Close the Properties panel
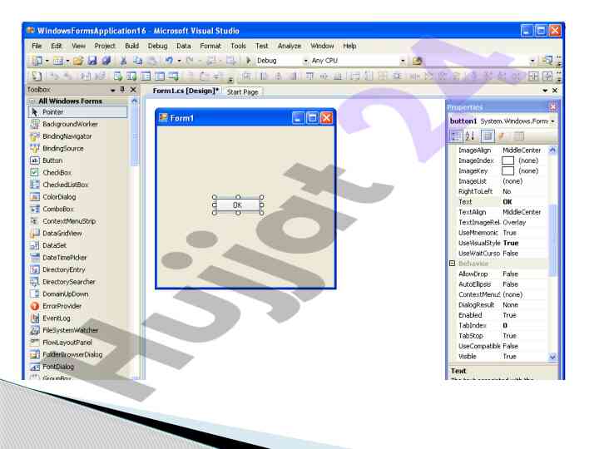 (x=552, y=107)
